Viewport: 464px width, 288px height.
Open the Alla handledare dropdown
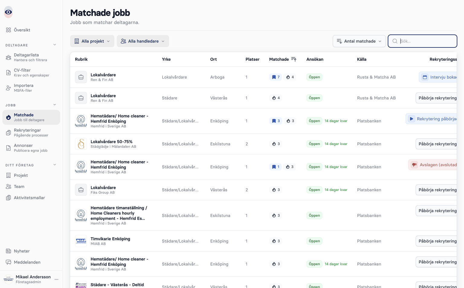tap(143, 41)
